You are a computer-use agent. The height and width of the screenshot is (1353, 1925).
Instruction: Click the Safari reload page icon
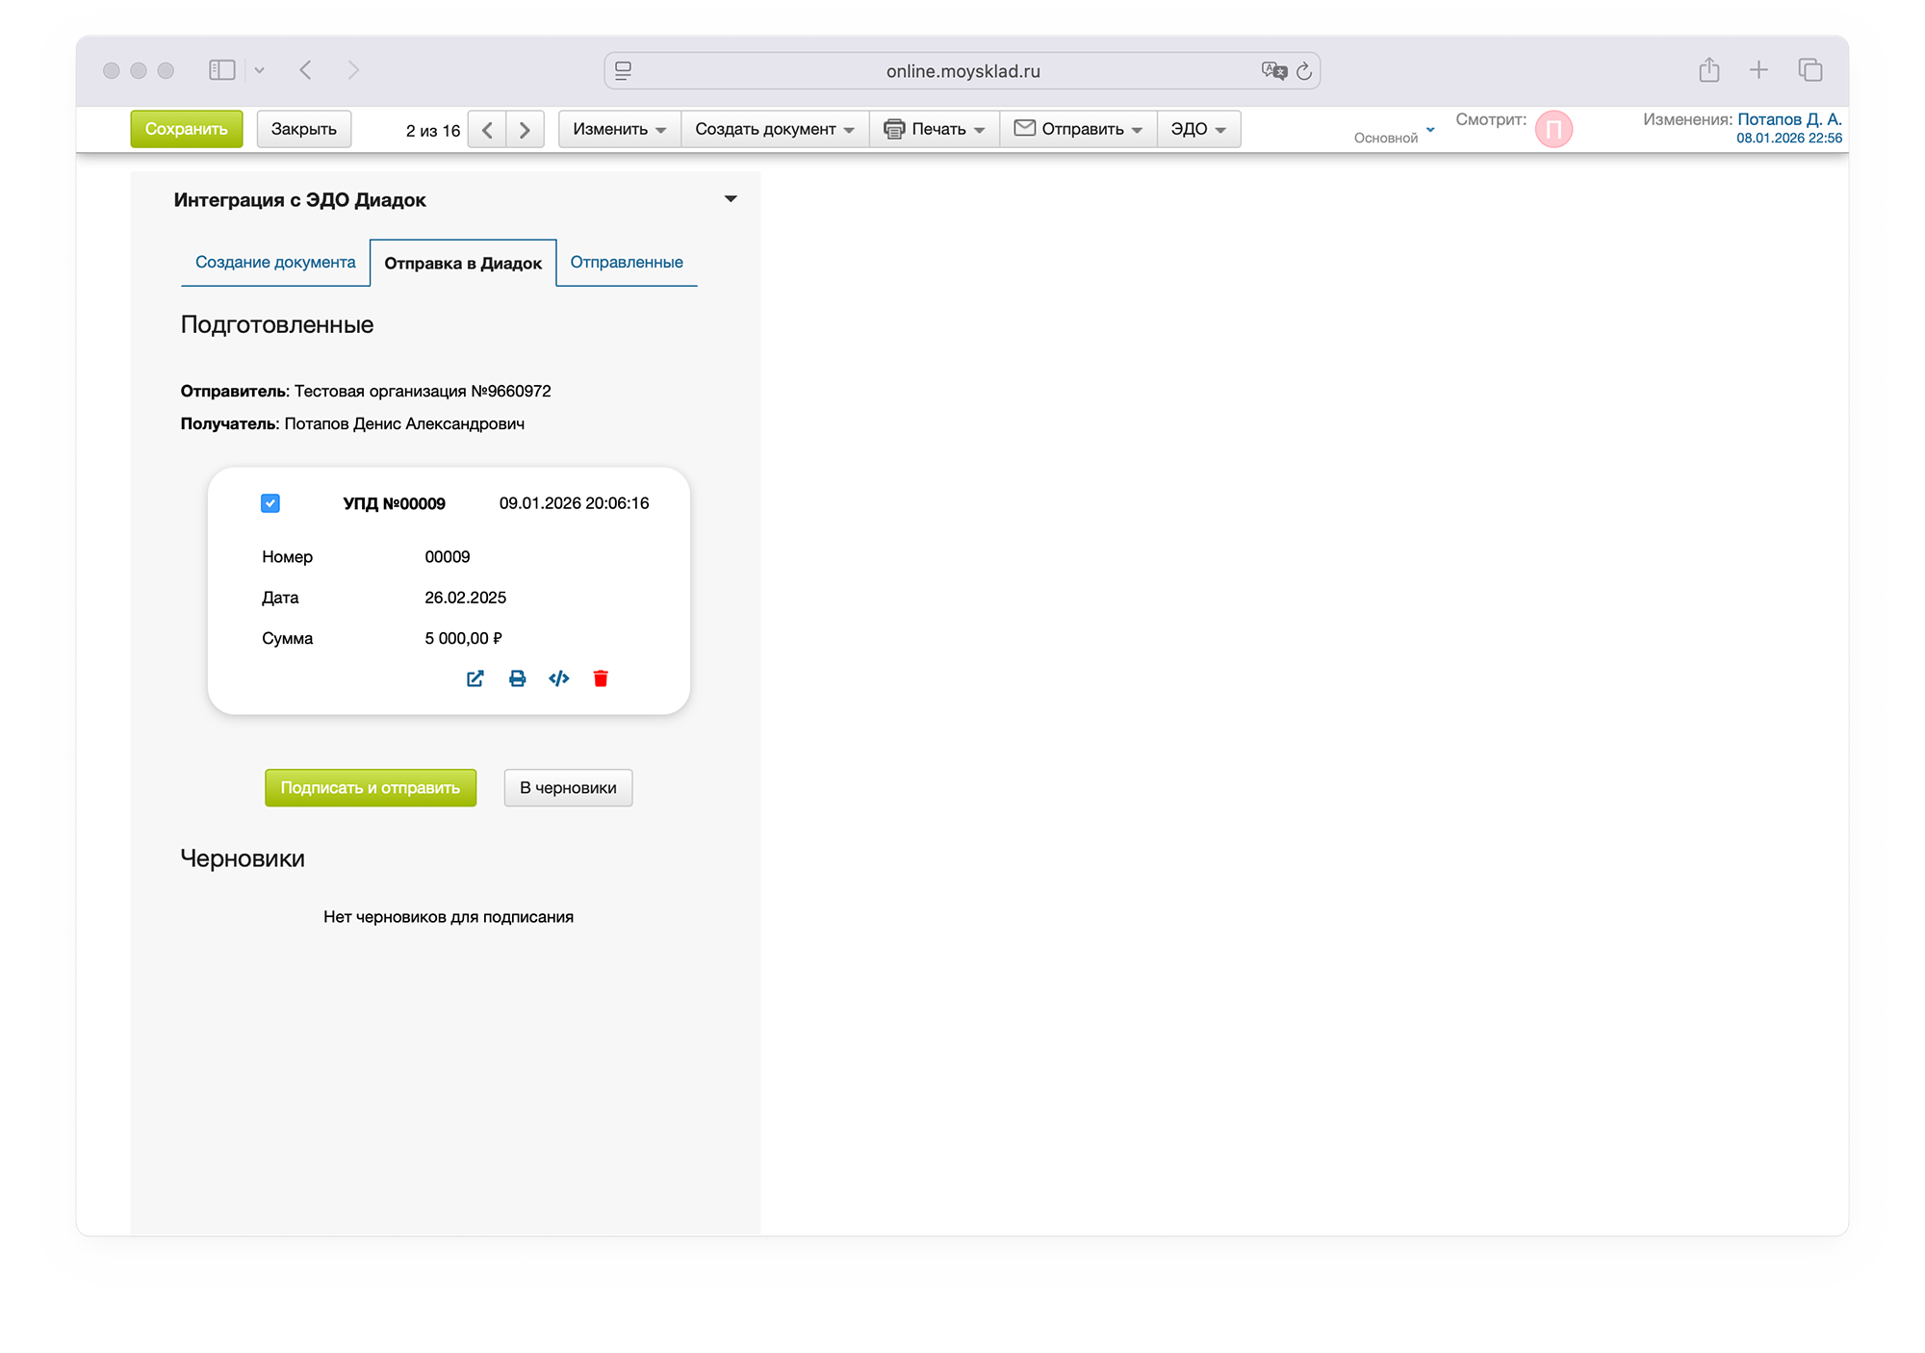(x=1304, y=71)
